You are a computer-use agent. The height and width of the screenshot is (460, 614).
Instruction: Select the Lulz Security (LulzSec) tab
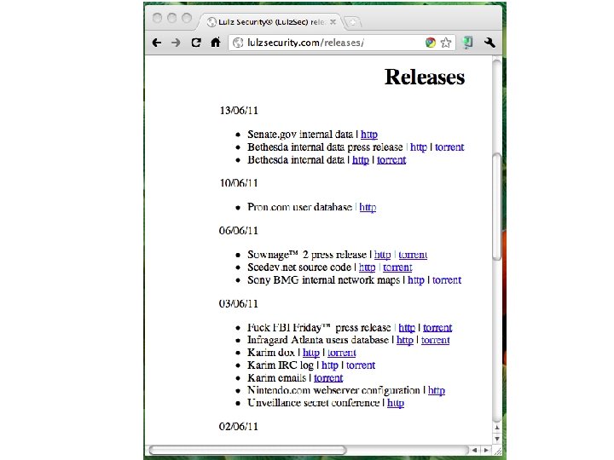[272, 22]
